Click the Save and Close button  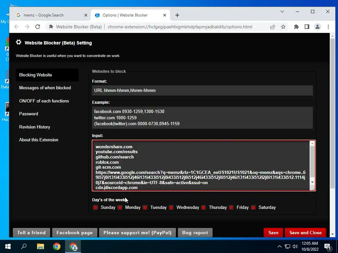305,233
